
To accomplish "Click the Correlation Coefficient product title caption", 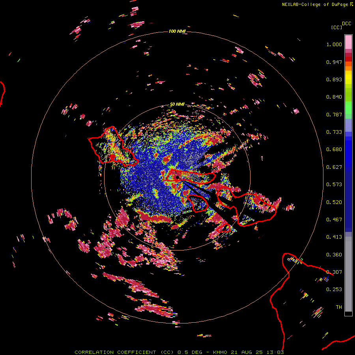I will click(x=179, y=352).
